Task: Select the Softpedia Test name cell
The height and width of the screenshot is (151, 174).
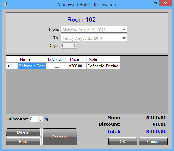Action: pyautogui.click(x=32, y=66)
